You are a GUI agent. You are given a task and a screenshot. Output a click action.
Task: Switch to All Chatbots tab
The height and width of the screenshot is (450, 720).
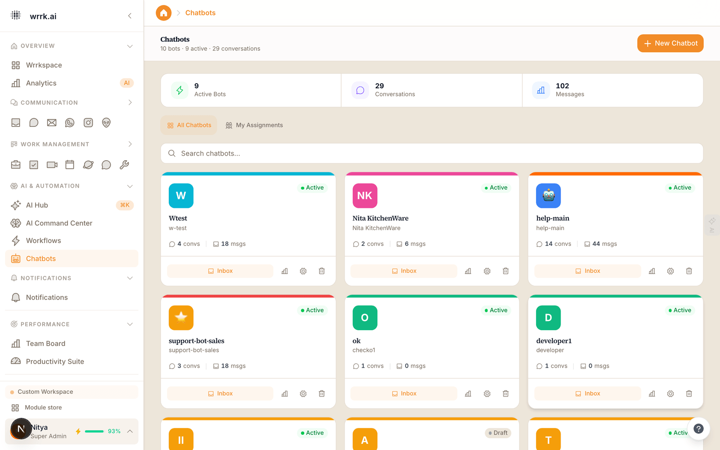189,125
